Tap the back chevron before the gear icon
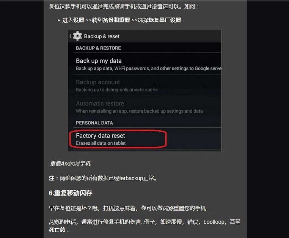The image size is (289, 238). coord(70,36)
